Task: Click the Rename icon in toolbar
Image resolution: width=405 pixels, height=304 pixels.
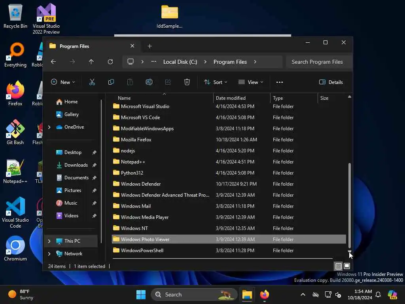Action: pyautogui.click(x=149, y=82)
